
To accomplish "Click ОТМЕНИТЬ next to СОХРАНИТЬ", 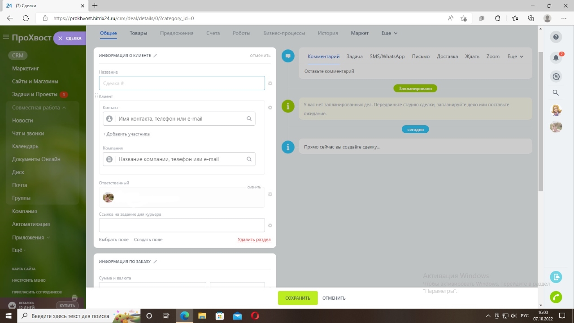I will pyautogui.click(x=334, y=298).
